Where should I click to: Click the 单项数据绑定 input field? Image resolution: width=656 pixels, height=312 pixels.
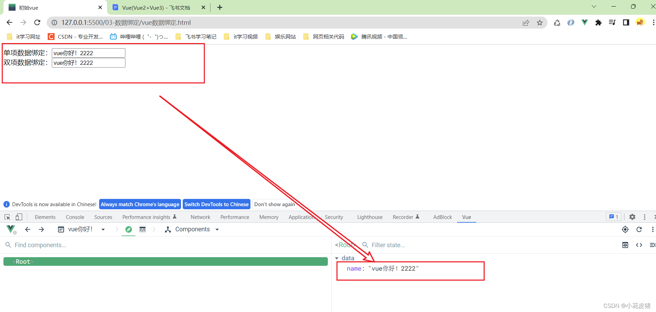click(x=88, y=53)
